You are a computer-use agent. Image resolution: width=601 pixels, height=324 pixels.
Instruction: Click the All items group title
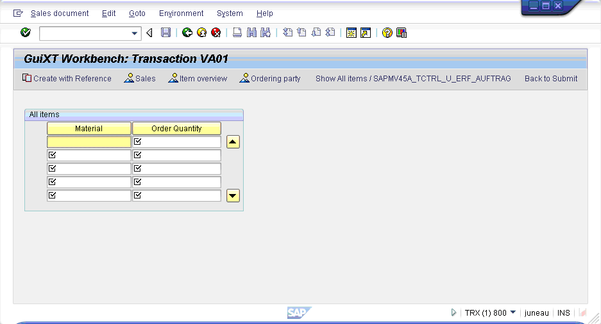(44, 115)
